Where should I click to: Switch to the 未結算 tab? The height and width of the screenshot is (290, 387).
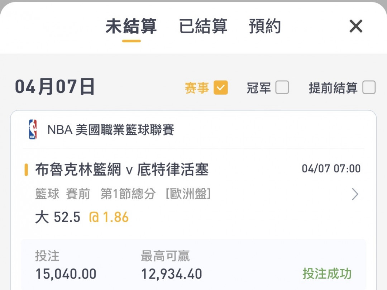pos(131,26)
